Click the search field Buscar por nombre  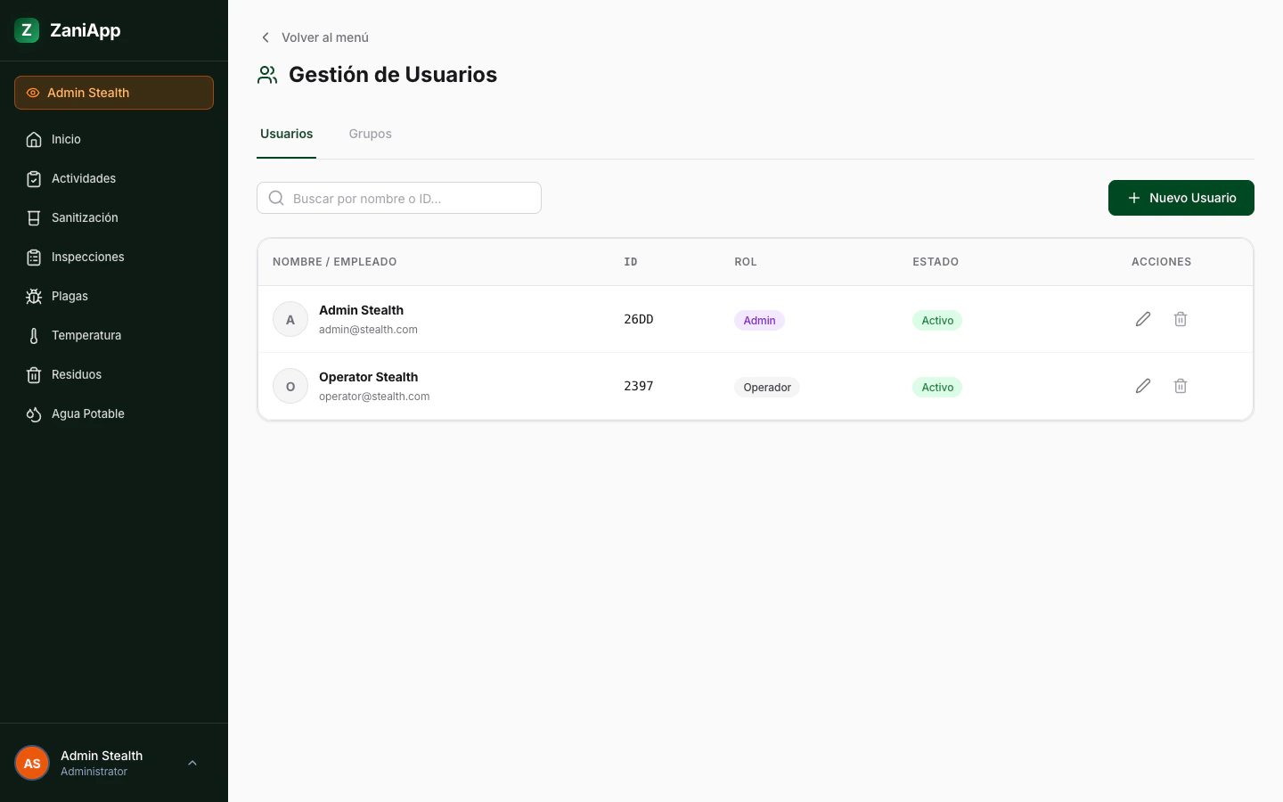tap(399, 198)
